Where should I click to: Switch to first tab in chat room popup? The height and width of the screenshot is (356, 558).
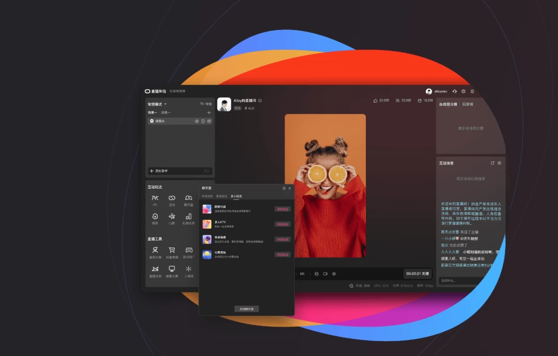click(x=207, y=196)
